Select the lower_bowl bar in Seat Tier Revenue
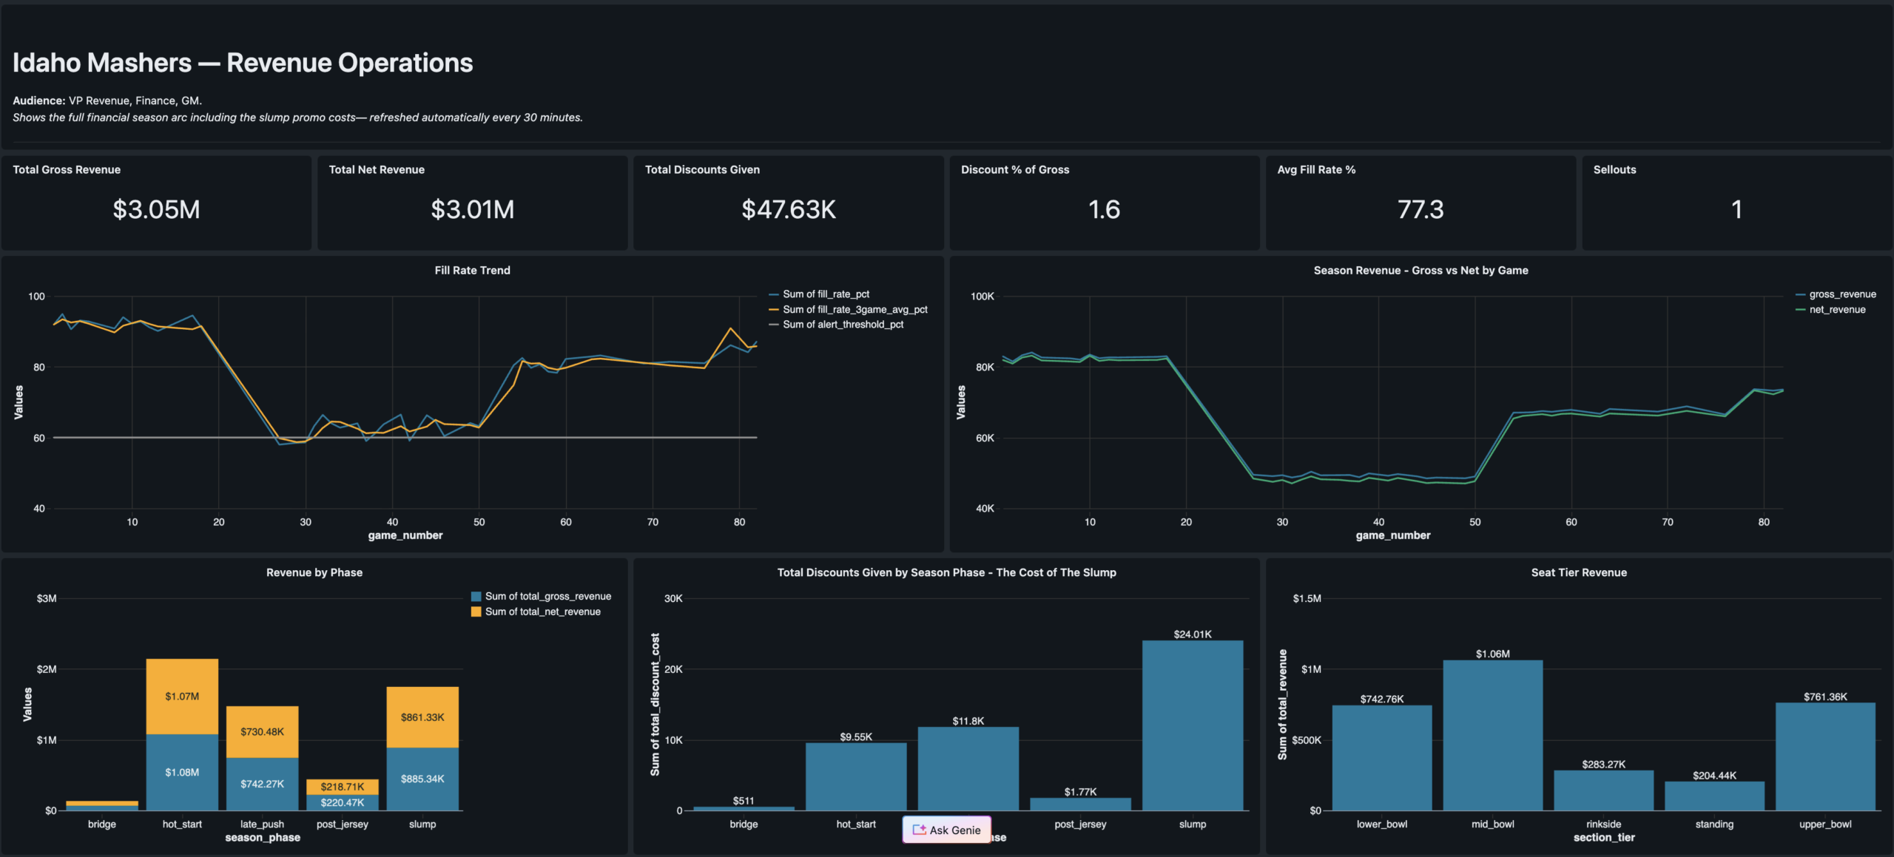 pos(1382,758)
